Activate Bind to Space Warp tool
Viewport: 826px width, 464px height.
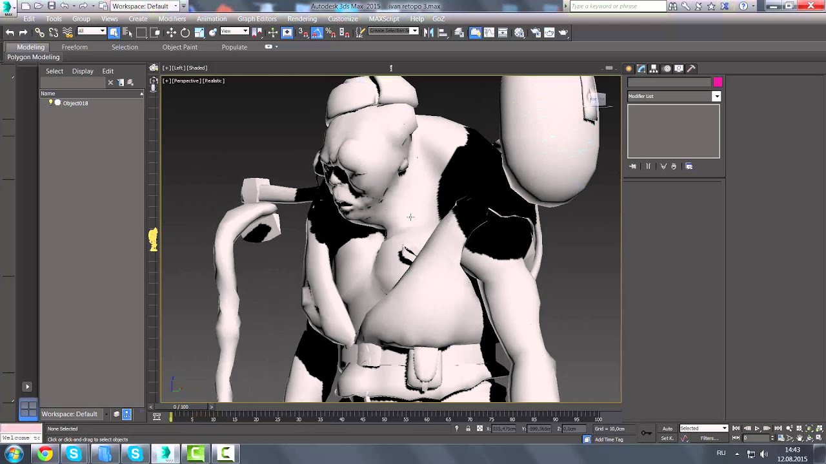click(68, 32)
